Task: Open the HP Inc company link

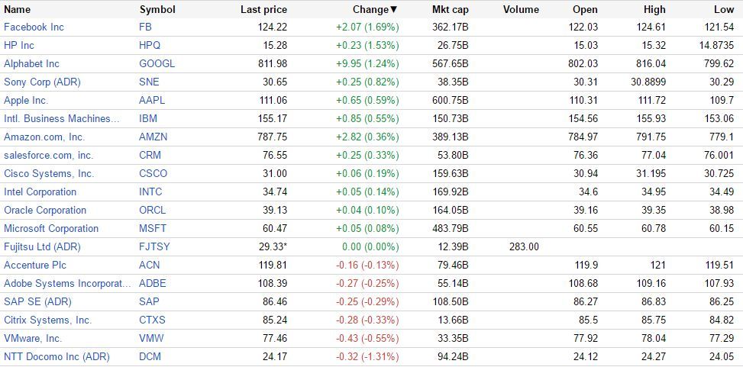Action: pos(19,45)
